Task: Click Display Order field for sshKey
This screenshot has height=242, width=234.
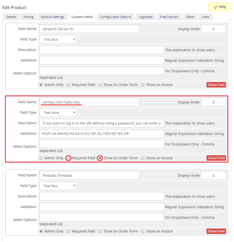Action: pos(213,102)
